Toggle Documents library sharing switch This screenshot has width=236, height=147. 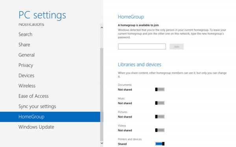point(160,89)
